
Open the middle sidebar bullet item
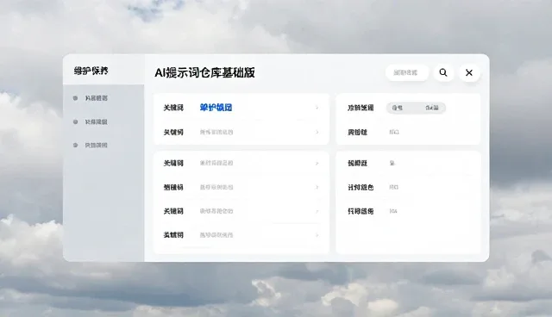point(90,122)
